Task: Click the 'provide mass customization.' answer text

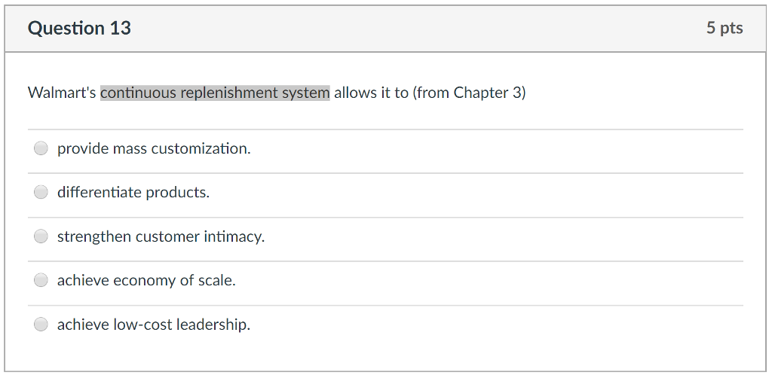Action: point(154,148)
